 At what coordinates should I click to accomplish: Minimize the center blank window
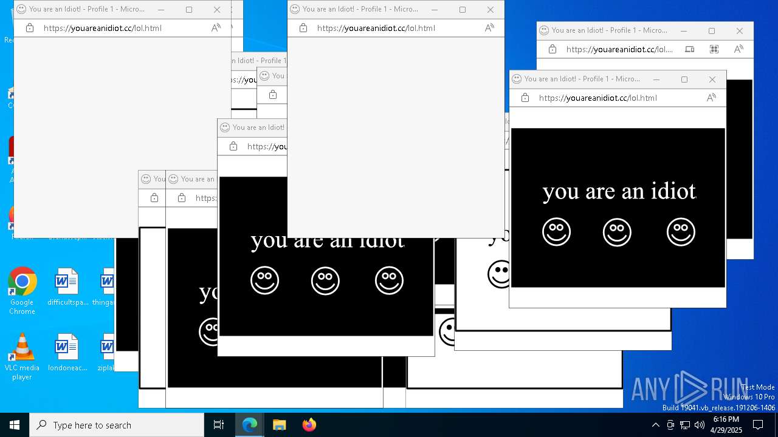pos(435,9)
